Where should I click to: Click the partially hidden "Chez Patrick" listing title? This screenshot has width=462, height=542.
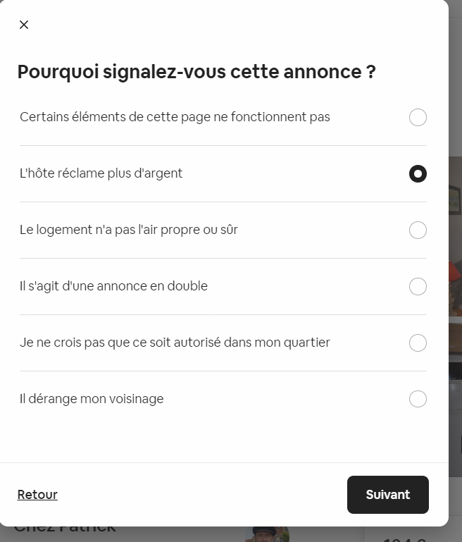tap(65, 530)
